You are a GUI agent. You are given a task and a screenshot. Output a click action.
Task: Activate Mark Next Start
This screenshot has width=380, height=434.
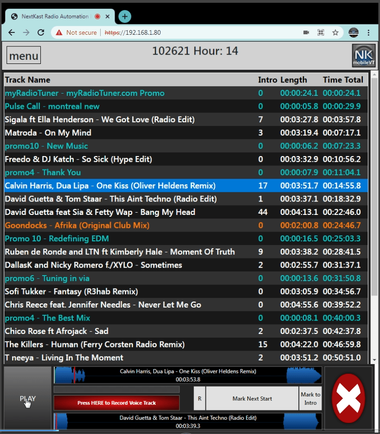[253, 398]
